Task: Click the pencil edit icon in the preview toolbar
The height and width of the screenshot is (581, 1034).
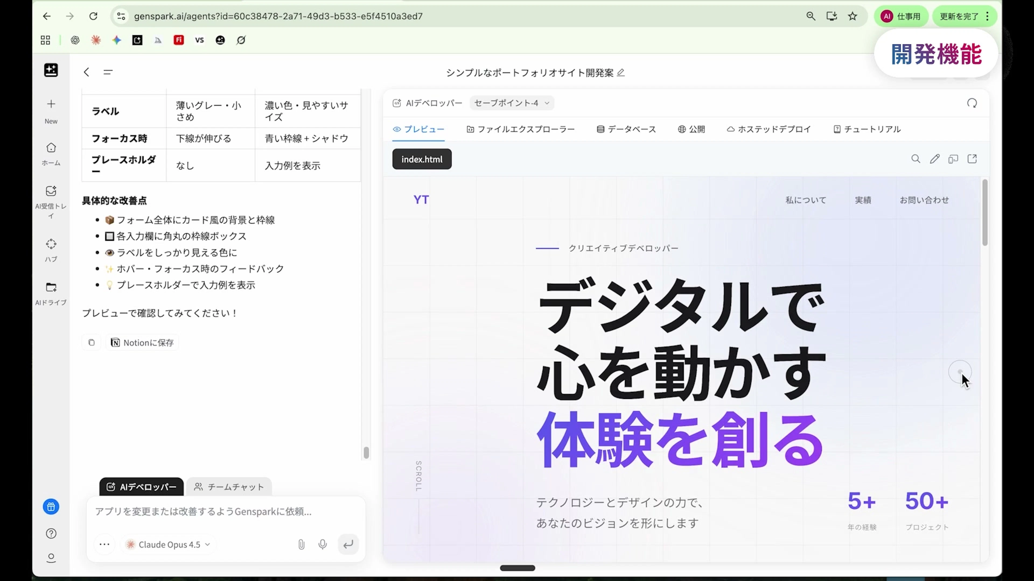Action: tap(934, 159)
